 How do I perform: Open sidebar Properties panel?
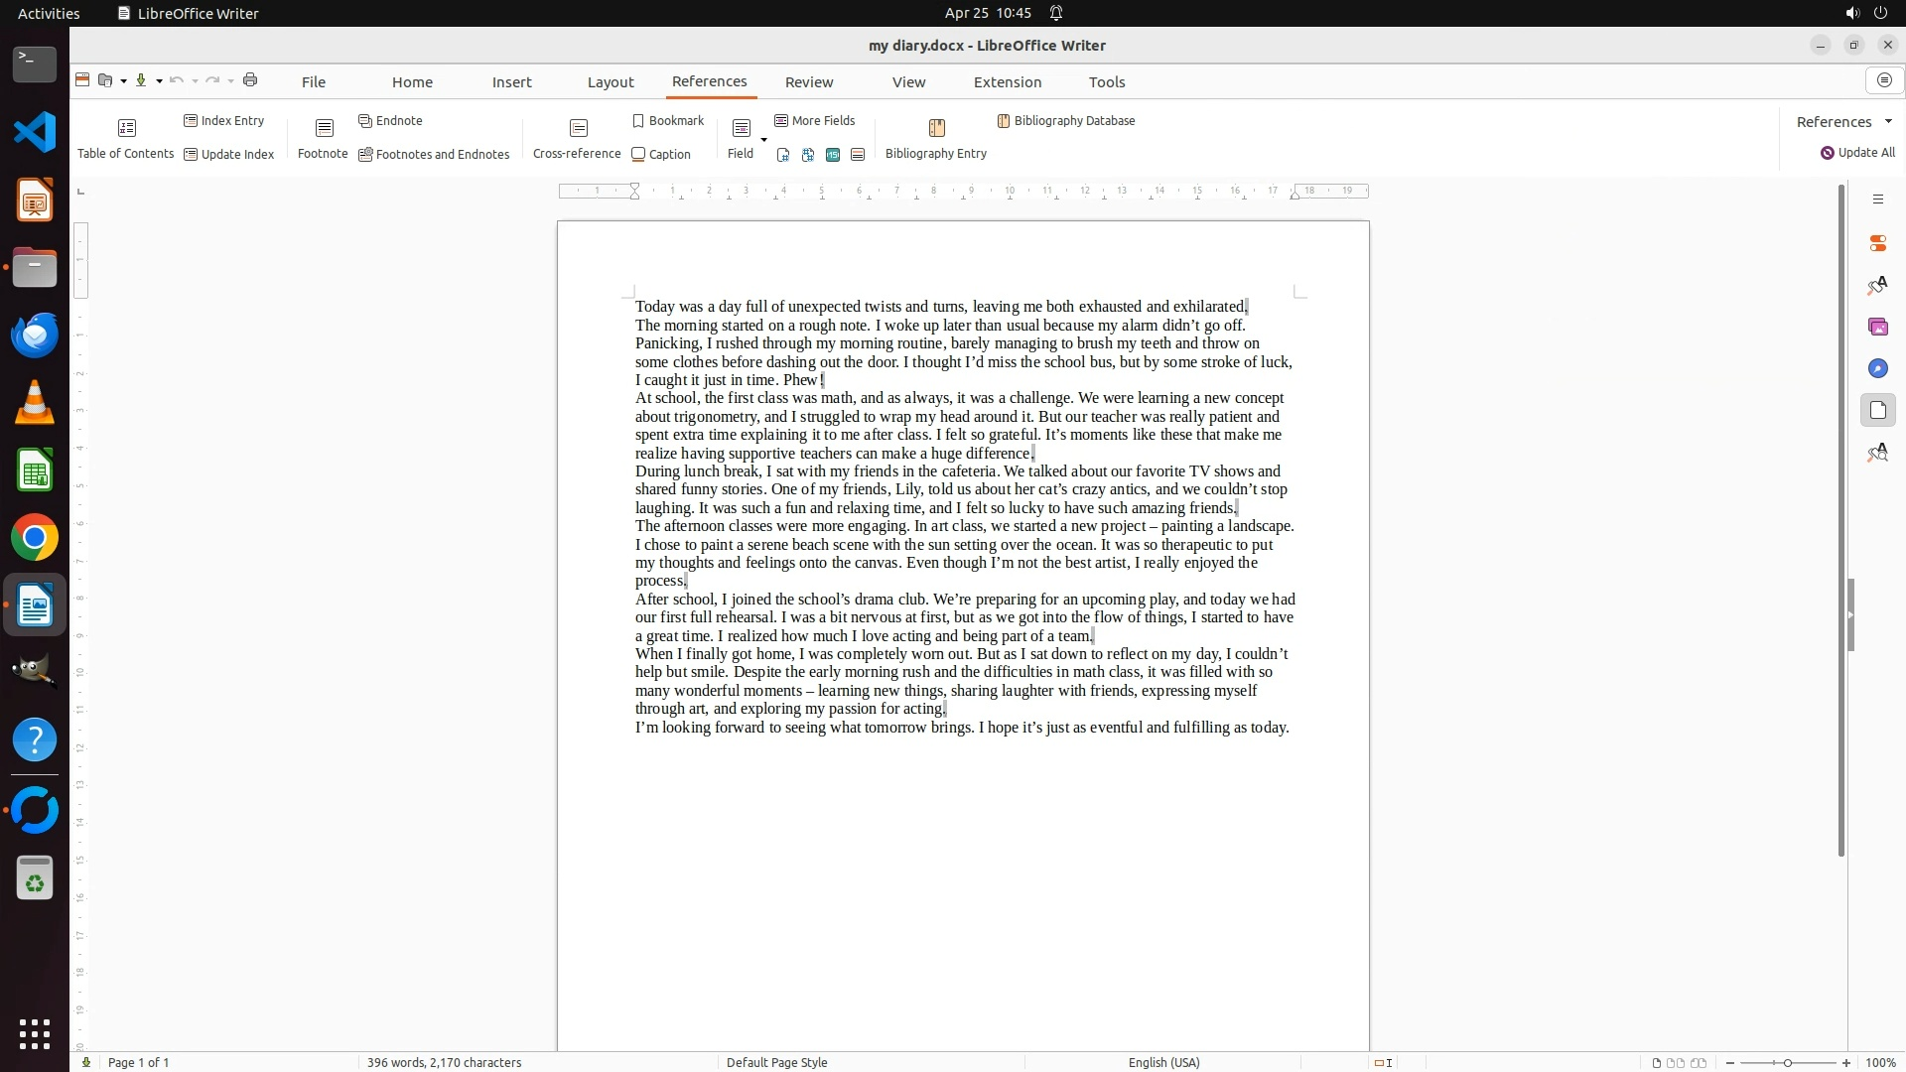[1877, 243]
